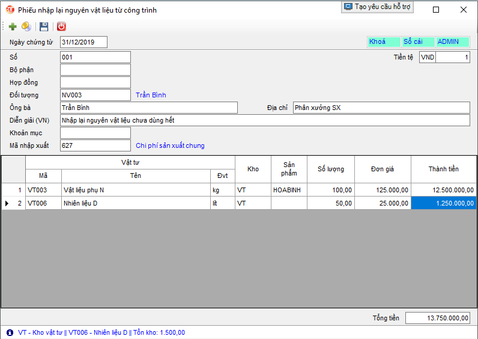Save the voucher with the floppy disk icon

tap(44, 26)
